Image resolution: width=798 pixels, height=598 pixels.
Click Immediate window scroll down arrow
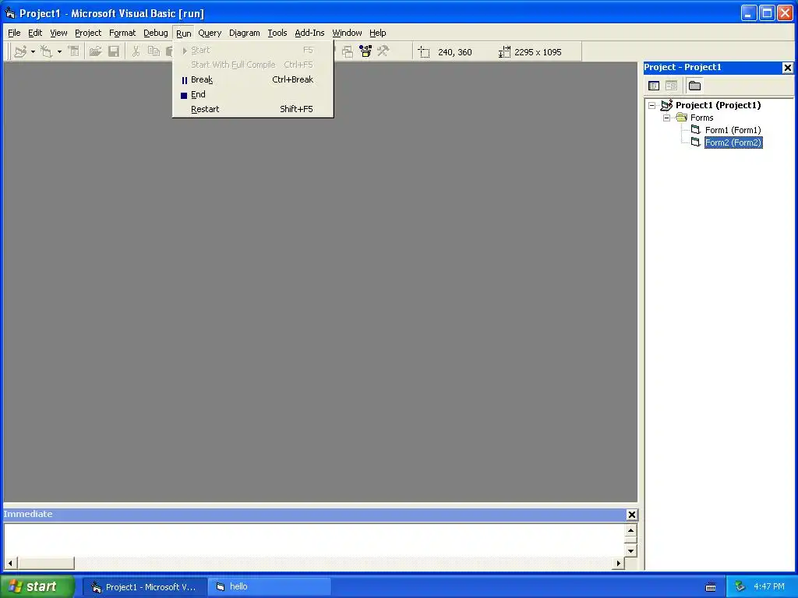pos(630,551)
